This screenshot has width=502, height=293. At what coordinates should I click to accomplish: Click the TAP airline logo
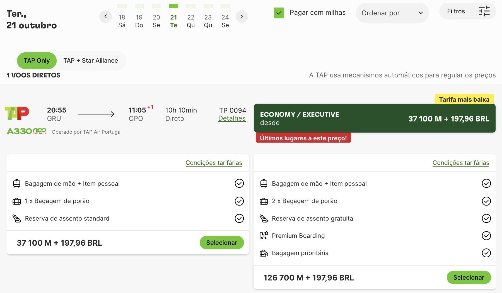click(x=17, y=113)
